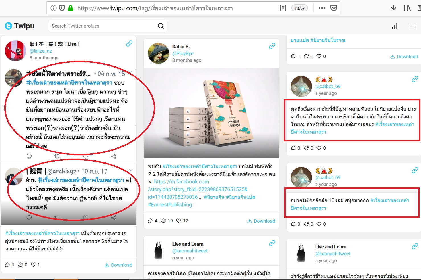Viewport: 421px width, 280px height.
Task: Click reply icon on bottom left post
Action: point(7,265)
